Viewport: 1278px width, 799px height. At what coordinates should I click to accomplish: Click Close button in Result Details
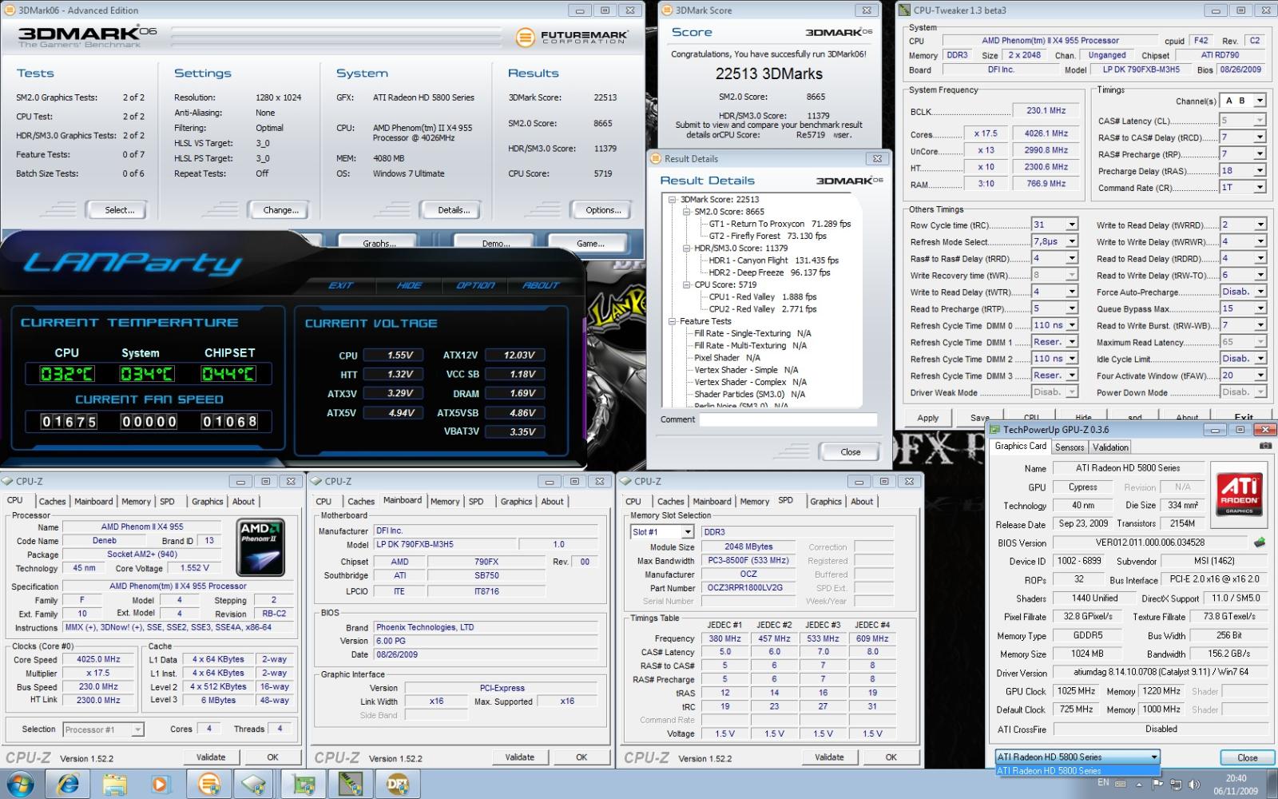coord(851,452)
